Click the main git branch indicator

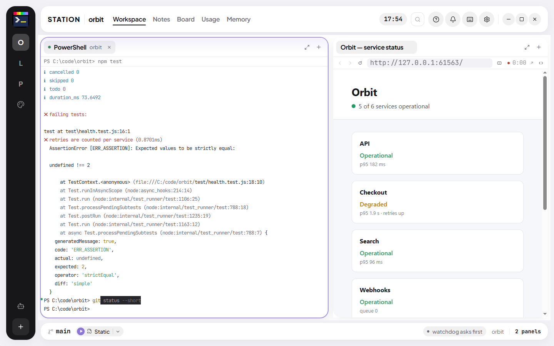click(59, 331)
